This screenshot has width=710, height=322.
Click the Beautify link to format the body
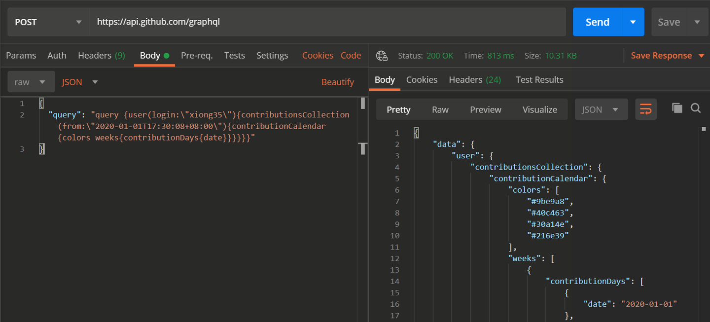[x=338, y=82]
